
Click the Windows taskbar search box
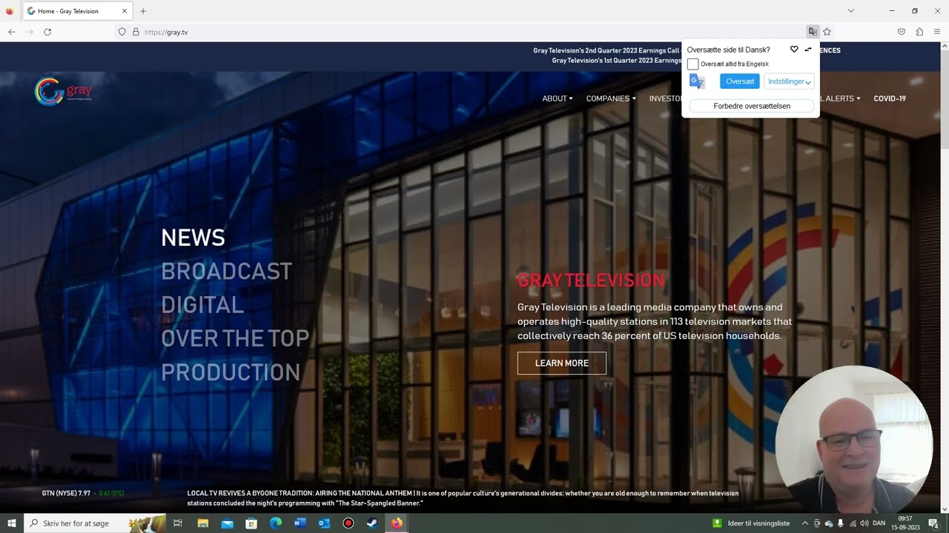95,523
